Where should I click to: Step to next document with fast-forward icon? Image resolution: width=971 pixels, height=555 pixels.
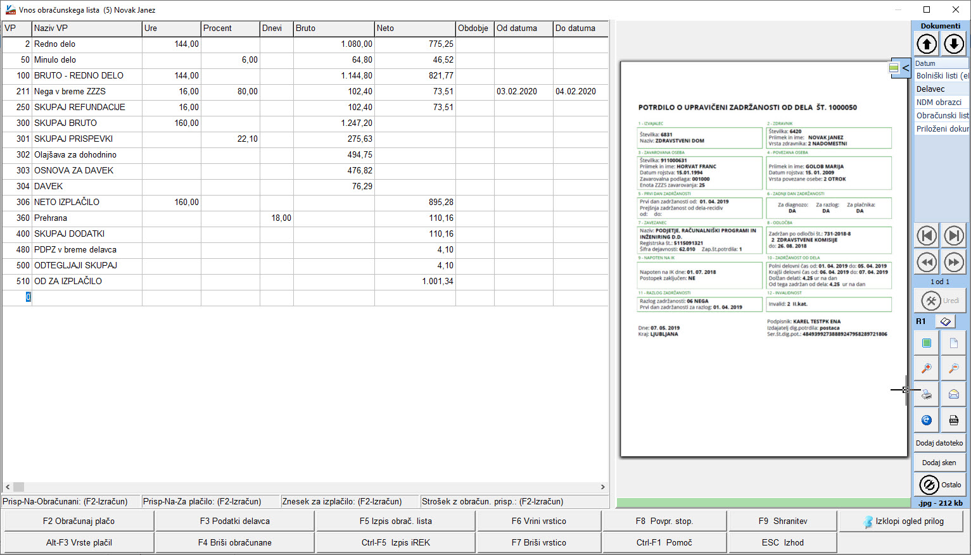point(954,262)
